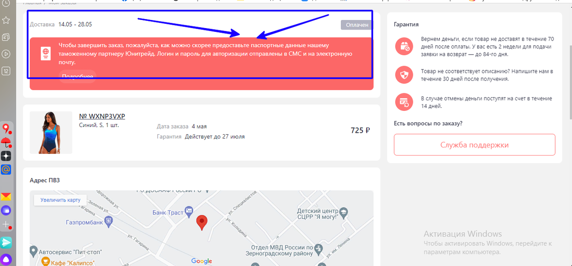
Task: Click the Детский центр СЦРР map marker
Action: pos(343,212)
